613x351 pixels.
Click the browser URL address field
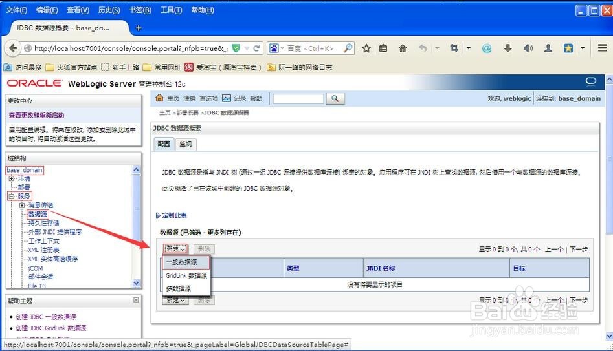point(131,48)
